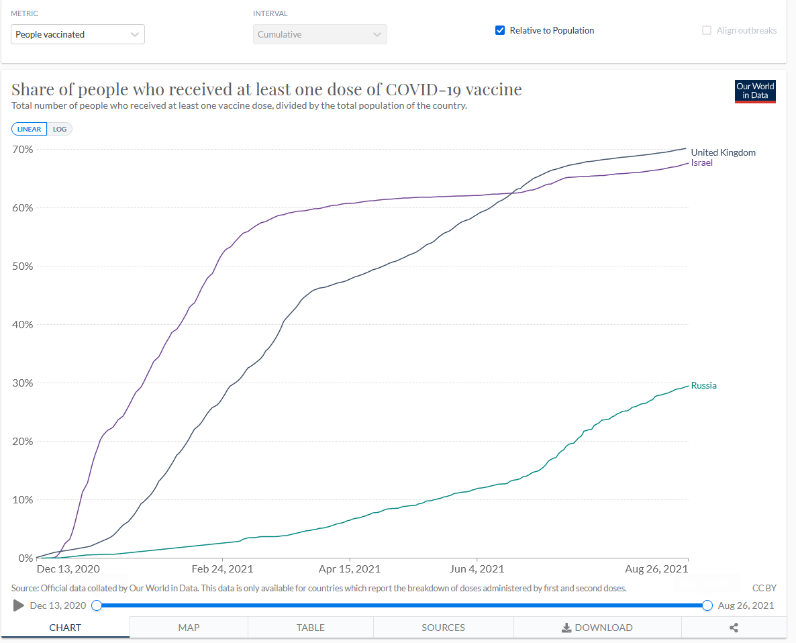Screen dimensions: 796x643
Task: Toggle the Align outbreaks checkbox
Action: click(706, 30)
